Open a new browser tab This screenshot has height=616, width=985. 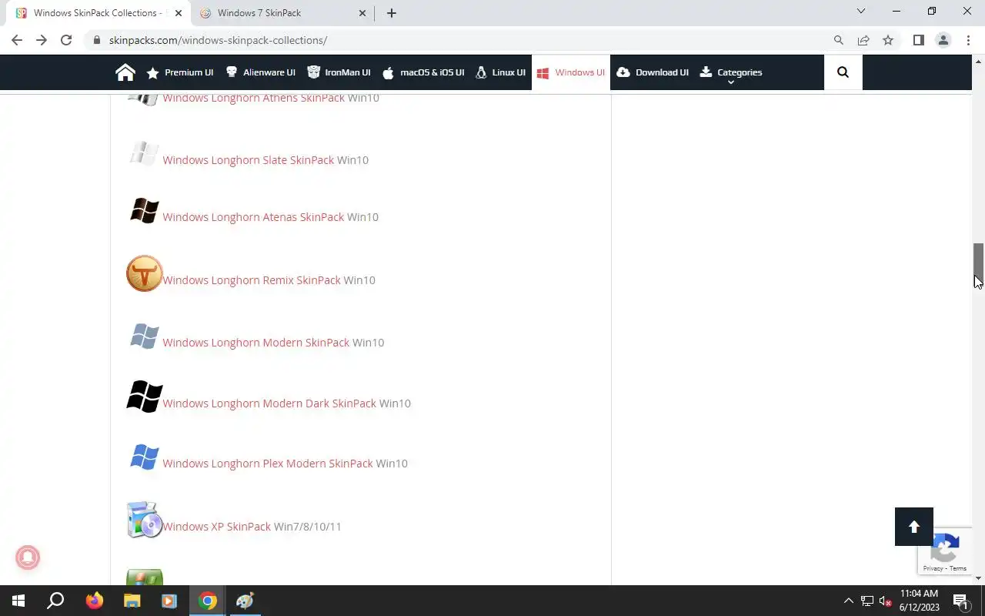(x=391, y=13)
